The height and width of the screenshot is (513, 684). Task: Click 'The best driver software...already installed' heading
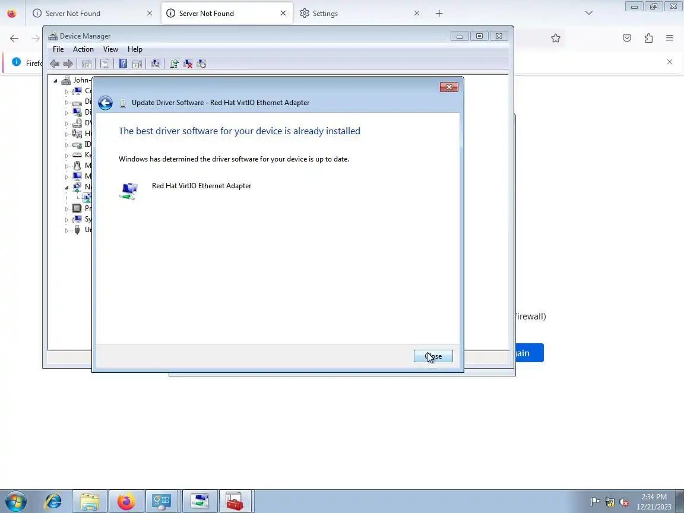click(239, 131)
